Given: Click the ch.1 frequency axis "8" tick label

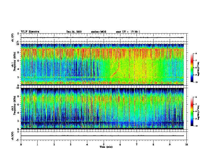Looking at the screenshot, I should [19, 52].
